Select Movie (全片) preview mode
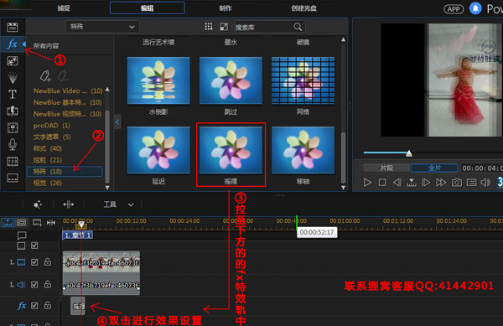The width and height of the screenshot is (503, 326). pos(434,168)
